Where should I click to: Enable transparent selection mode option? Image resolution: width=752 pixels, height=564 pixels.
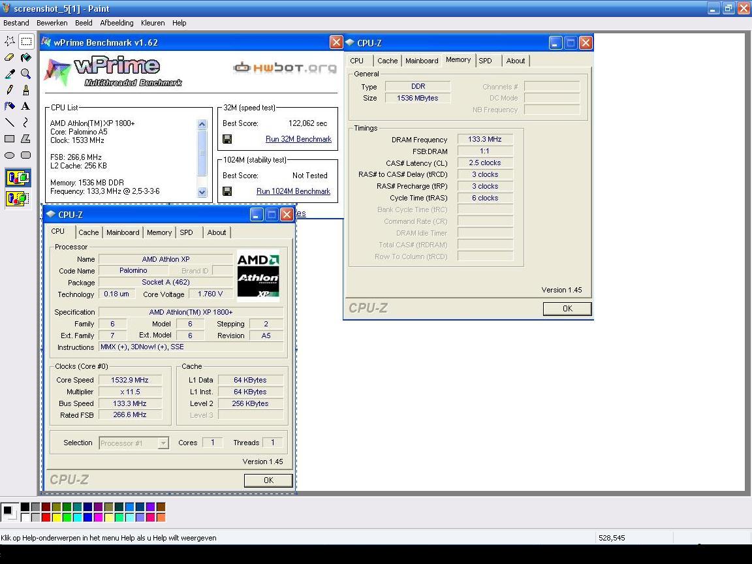(18, 198)
